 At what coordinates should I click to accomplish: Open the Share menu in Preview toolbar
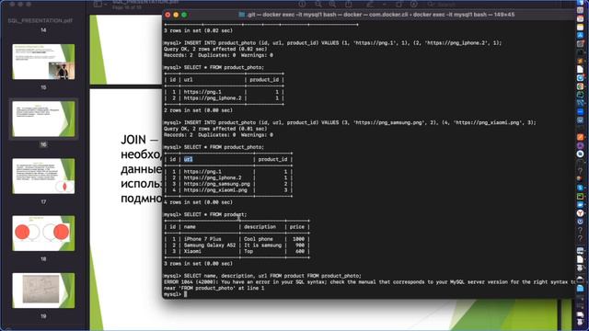(x=349, y=5)
